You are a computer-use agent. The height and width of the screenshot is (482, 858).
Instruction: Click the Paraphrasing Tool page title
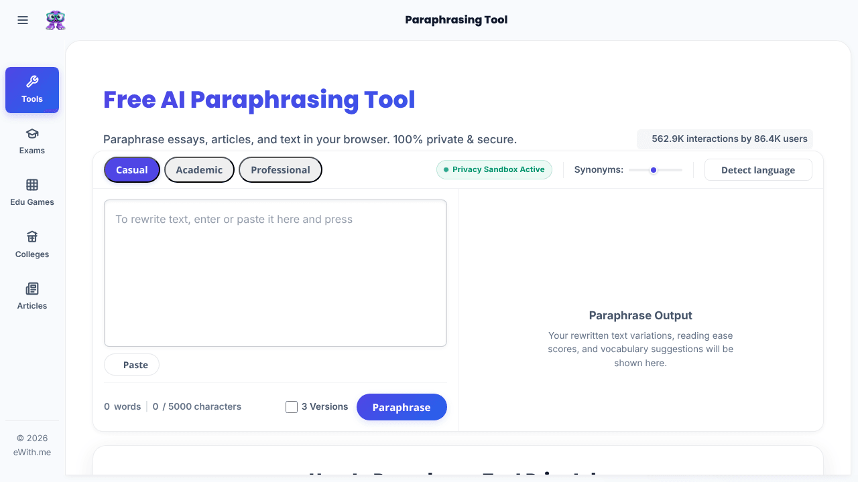(456, 20)
